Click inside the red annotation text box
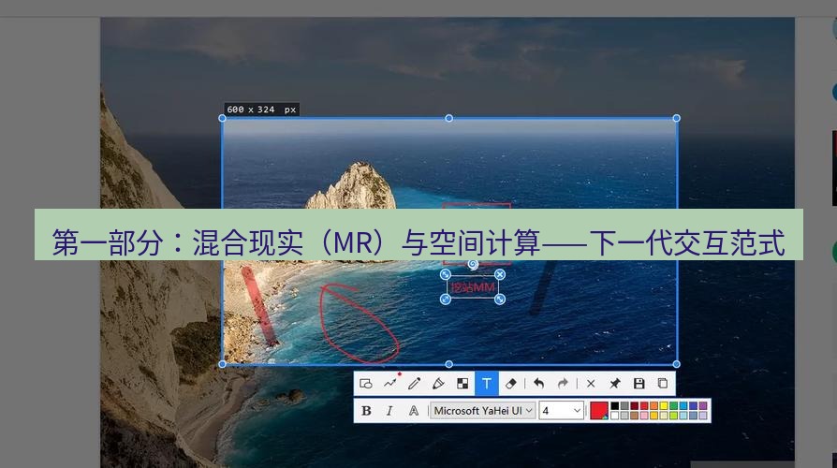837x468 pixels. (473, 287)
